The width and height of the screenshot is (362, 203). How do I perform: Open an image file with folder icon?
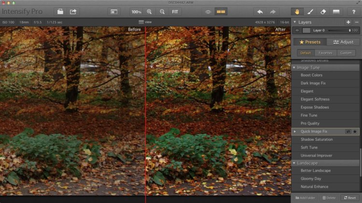[x=60, y=12]
